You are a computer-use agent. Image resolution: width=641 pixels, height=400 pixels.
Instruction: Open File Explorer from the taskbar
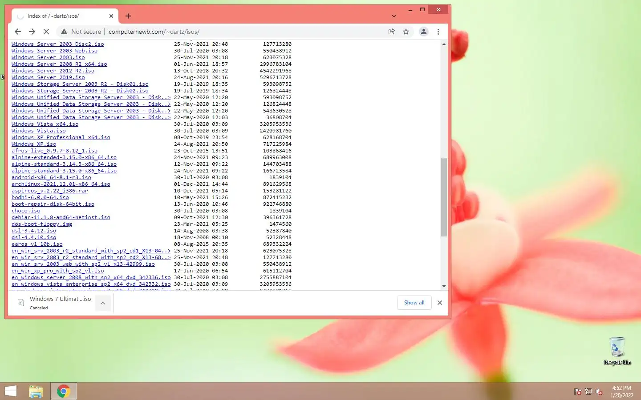36,391
